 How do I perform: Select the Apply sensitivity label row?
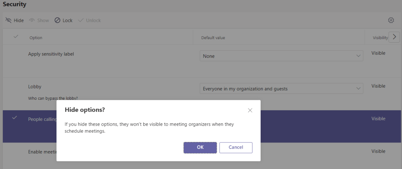pos(51,54)
